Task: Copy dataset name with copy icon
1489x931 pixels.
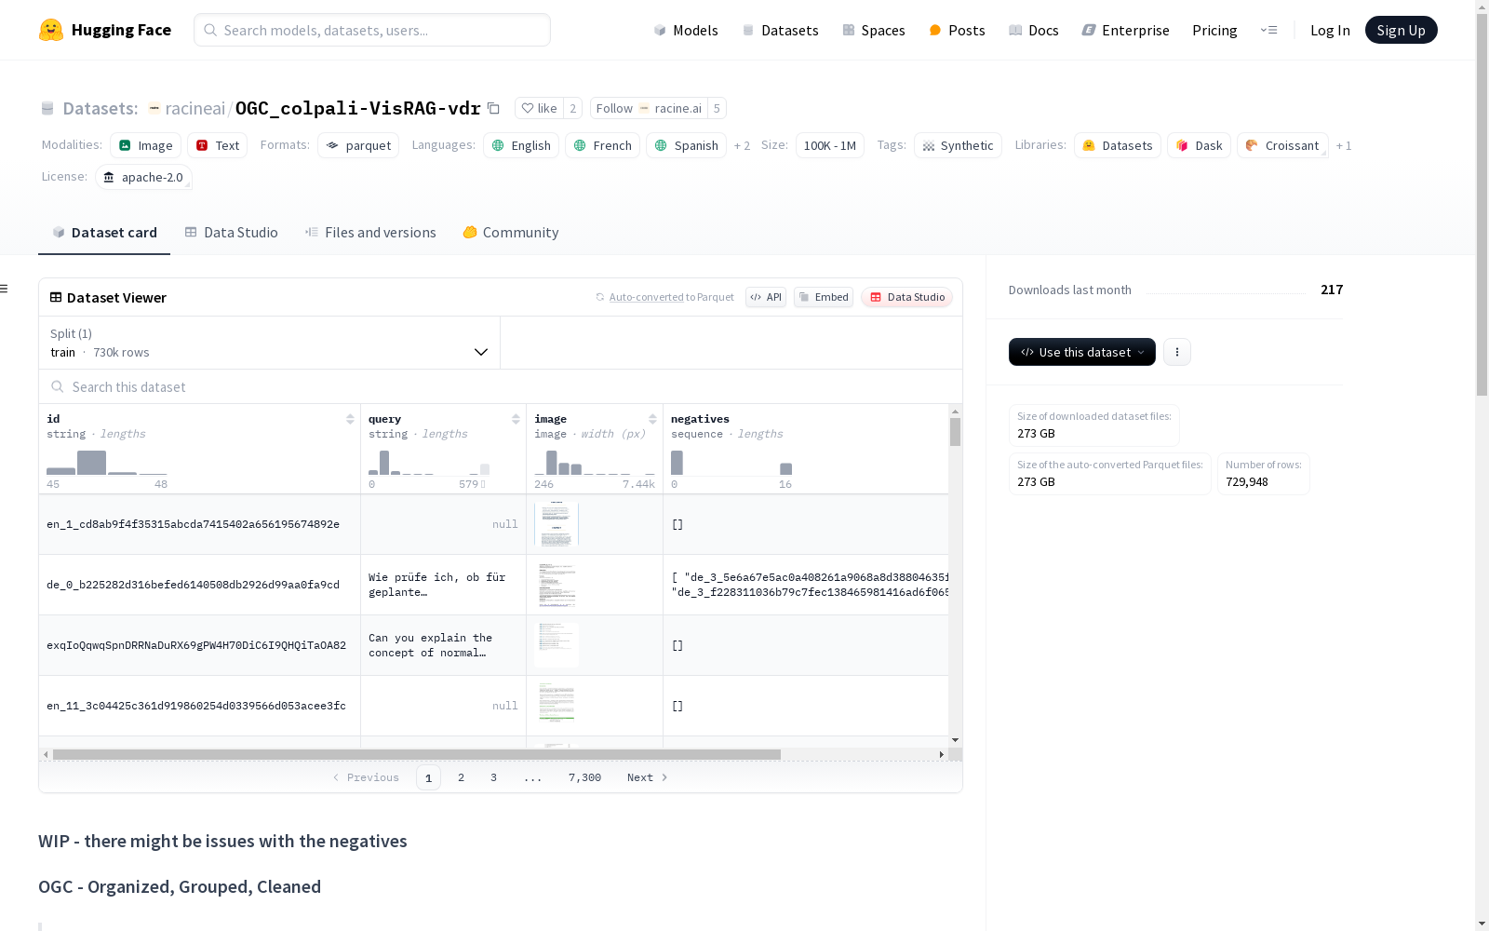Action: point(494,109)
